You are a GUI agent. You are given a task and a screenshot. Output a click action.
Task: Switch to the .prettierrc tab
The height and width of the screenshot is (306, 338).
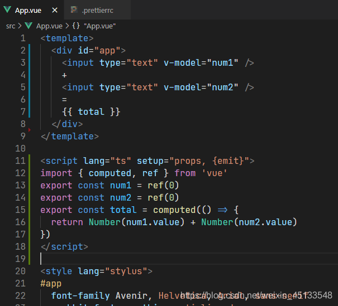click(99, 10)
